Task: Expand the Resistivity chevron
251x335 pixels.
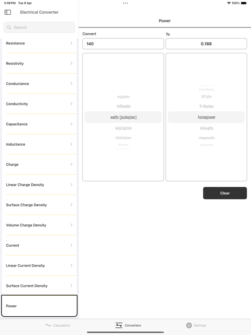Action: 71,63
